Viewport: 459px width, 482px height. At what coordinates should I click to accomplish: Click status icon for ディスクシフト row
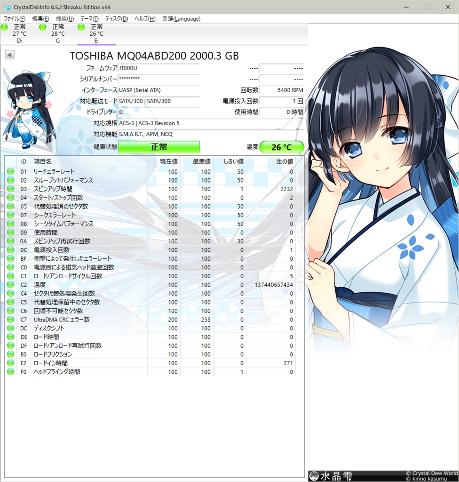coord(10,328)
